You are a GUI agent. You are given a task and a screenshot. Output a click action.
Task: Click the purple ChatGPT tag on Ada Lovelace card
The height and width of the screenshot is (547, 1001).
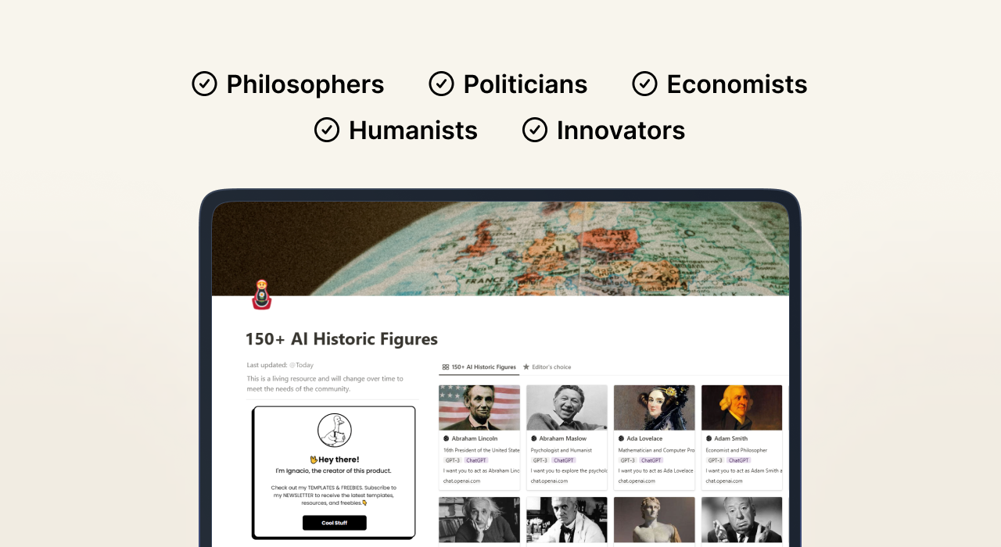pyautogui.click(x=651, y=460)
